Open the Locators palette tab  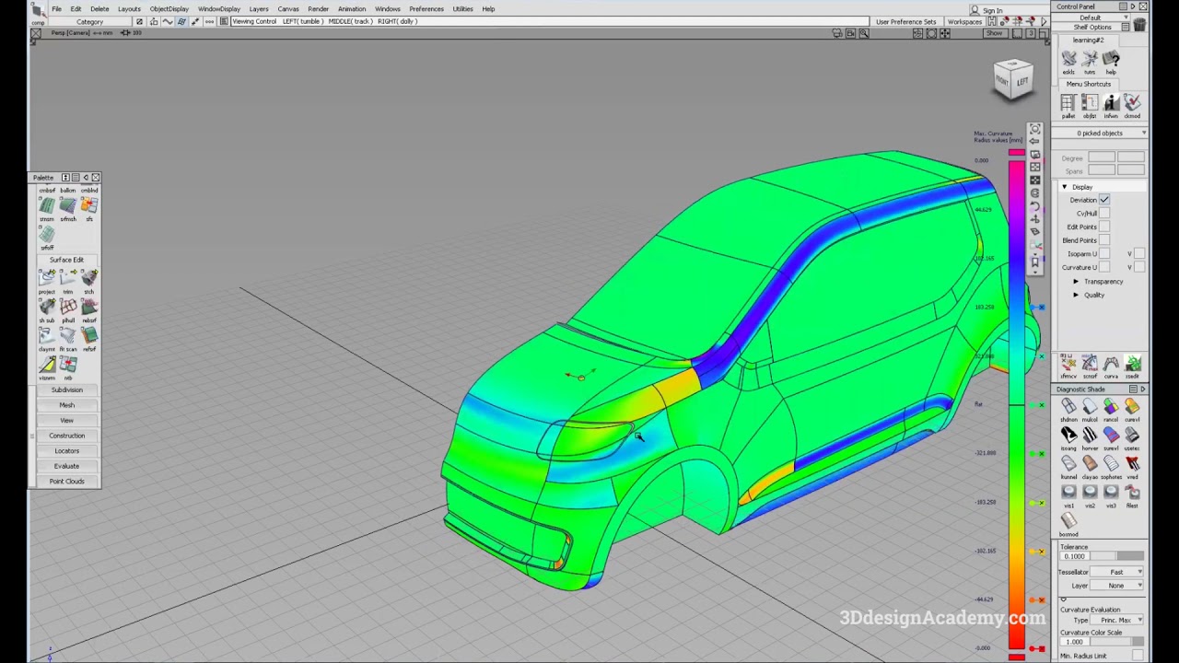pos(66,451)
